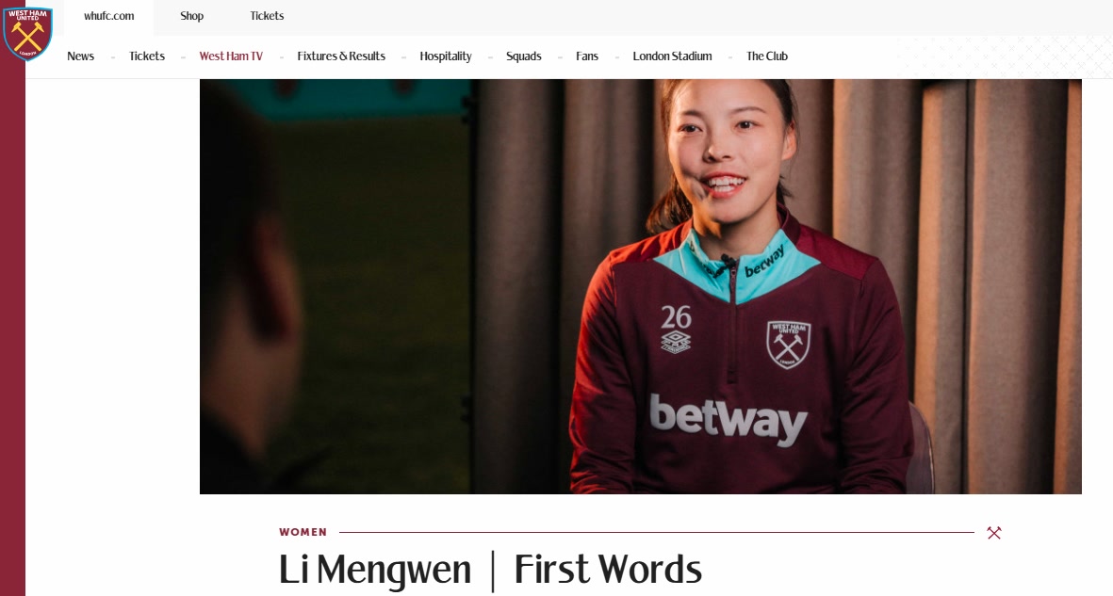Screen dimensions: 1113x596
Task: Open the whufc.com tab
Action: [x=108, y=16]
